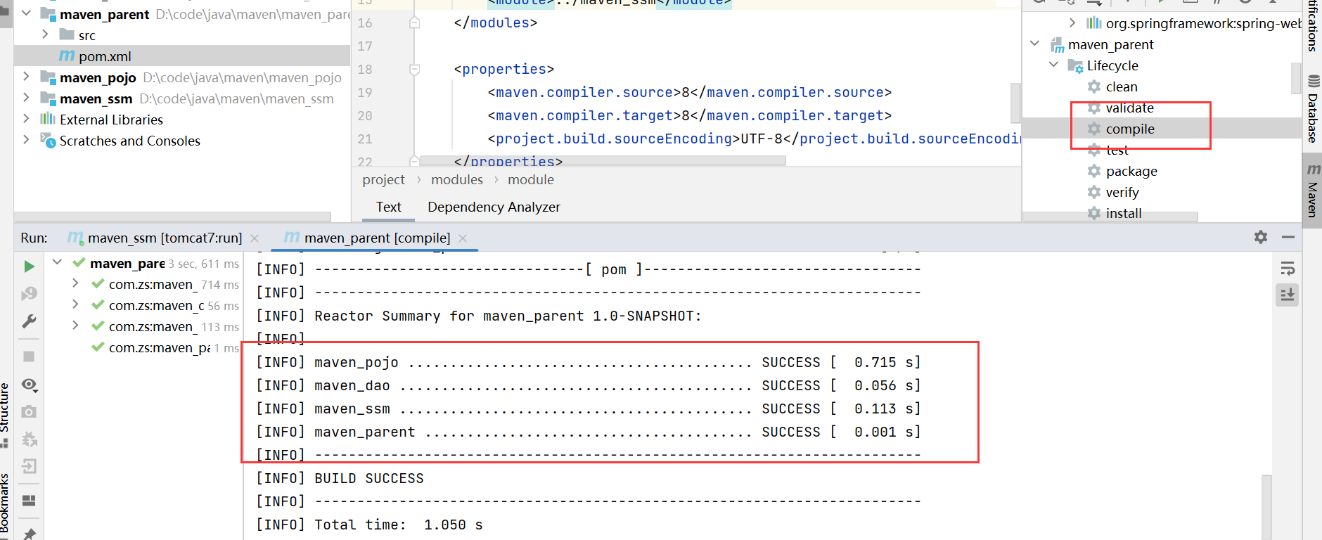Viewport: 1322px width, 540px height.
Task: Run the validate lifecycle goal
Action: pos(1129,108)
